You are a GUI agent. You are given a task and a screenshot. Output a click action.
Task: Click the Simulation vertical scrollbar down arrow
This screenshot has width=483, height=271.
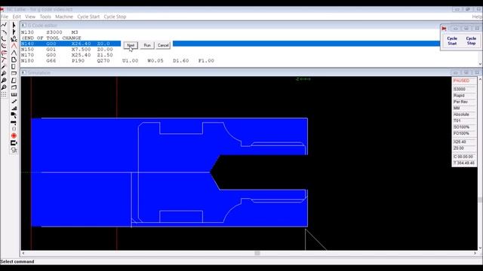(x=480, y=248)
